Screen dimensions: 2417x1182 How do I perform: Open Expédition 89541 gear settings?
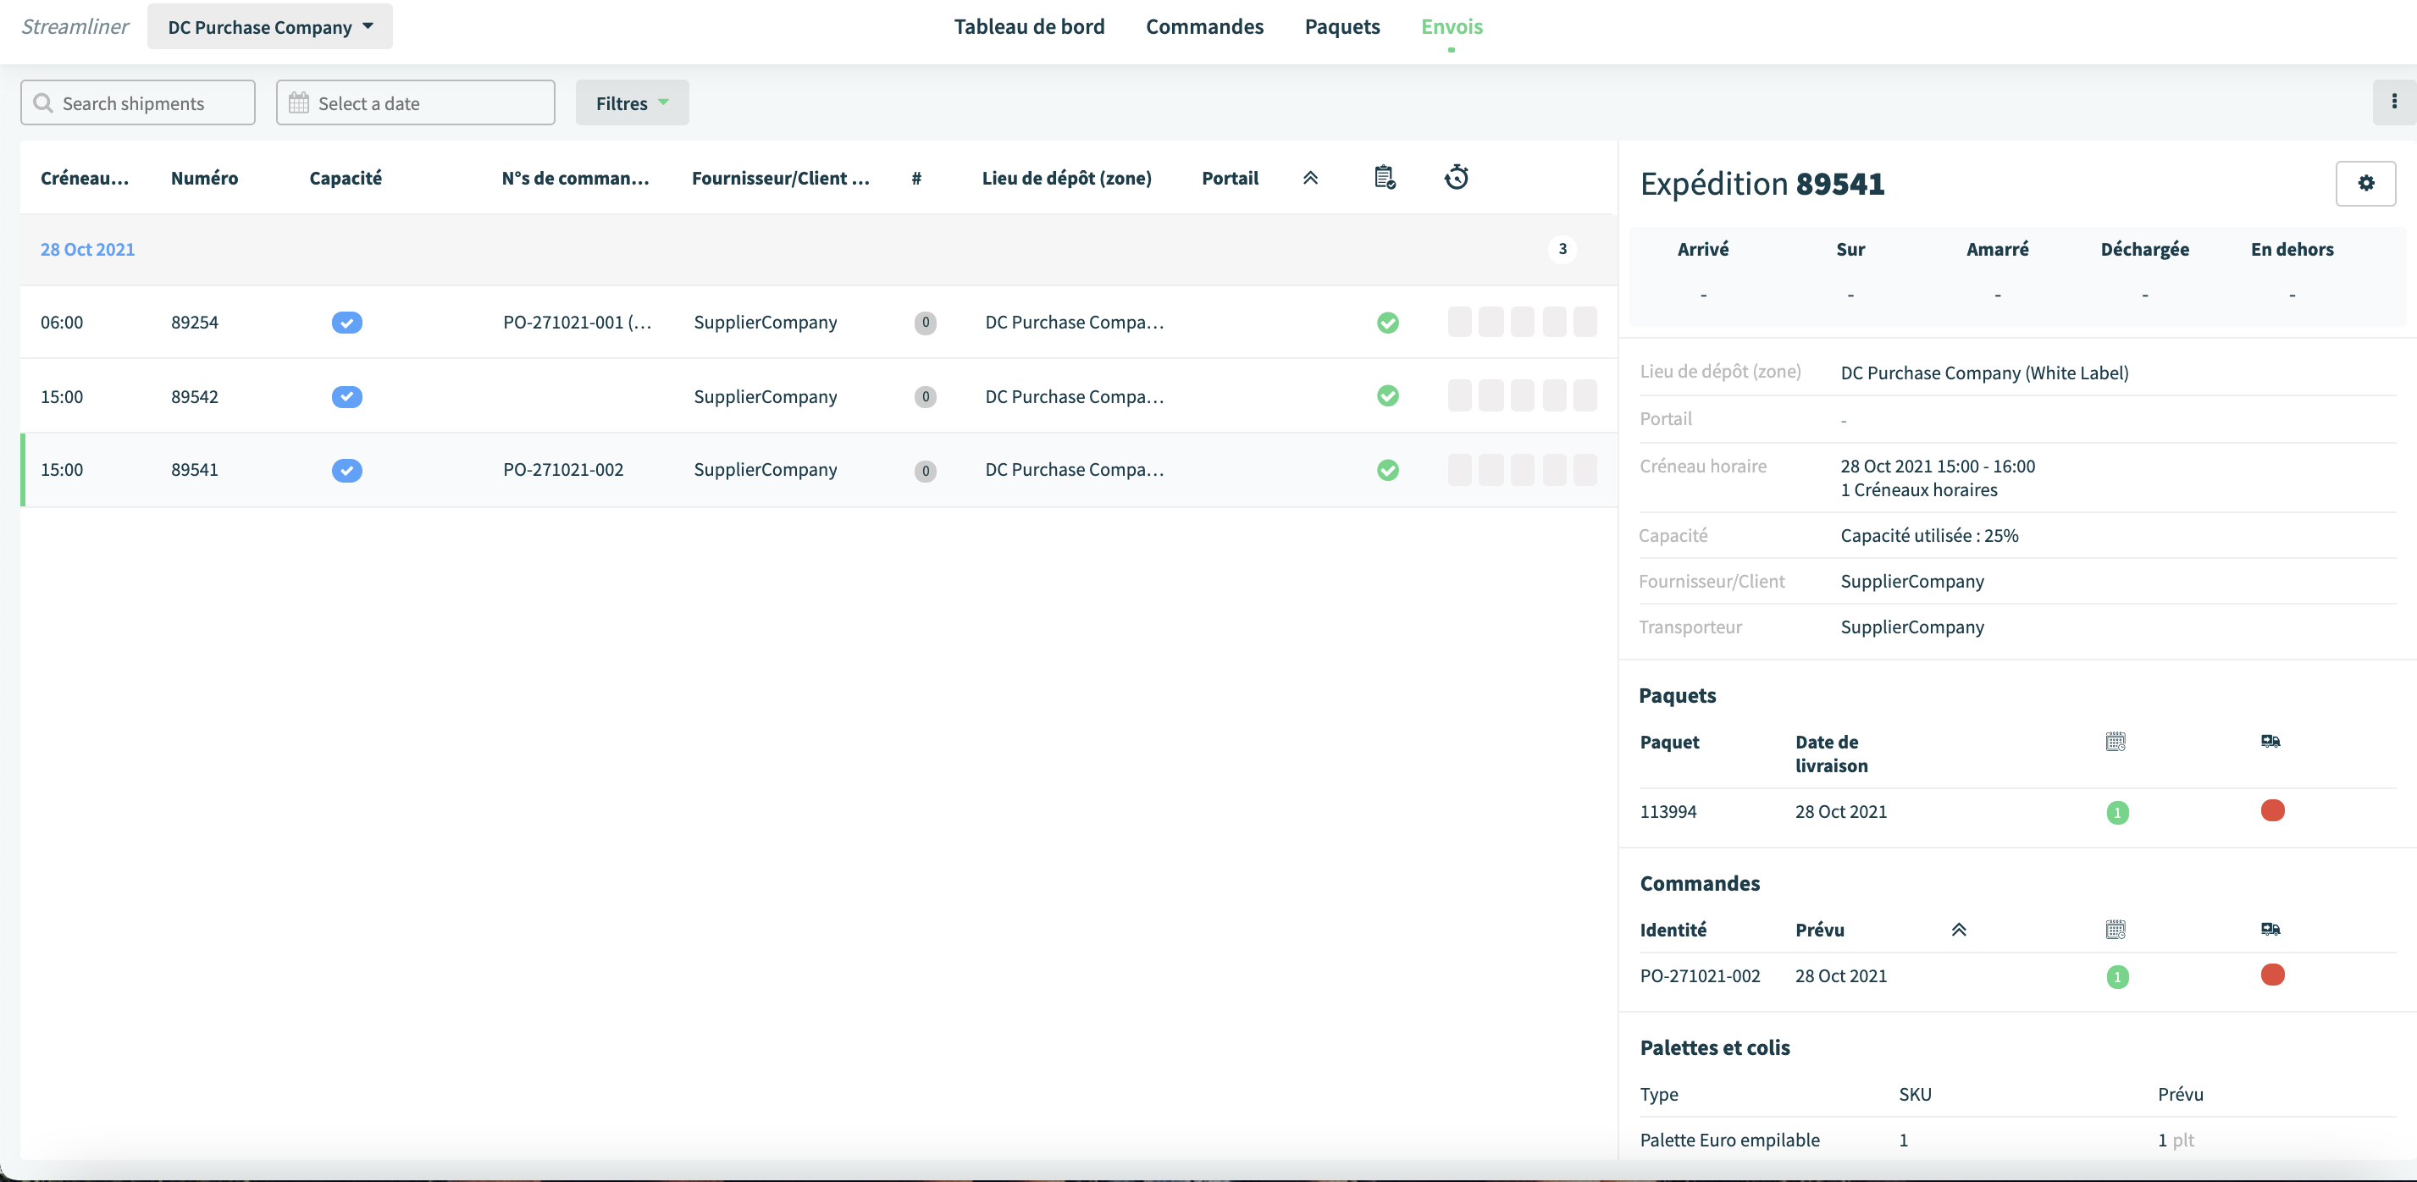click(x=2365, y=183)
